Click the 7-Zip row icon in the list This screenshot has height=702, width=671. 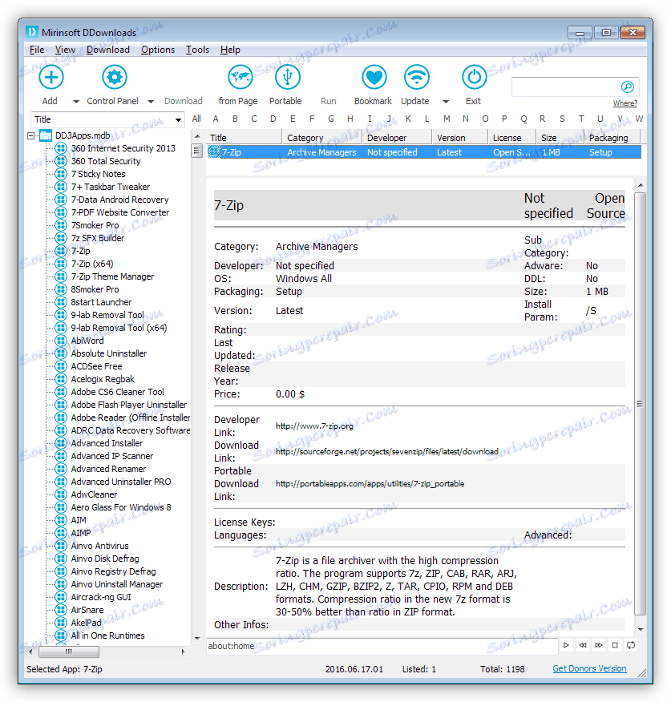pyautogui.click(x=214, y=152)
